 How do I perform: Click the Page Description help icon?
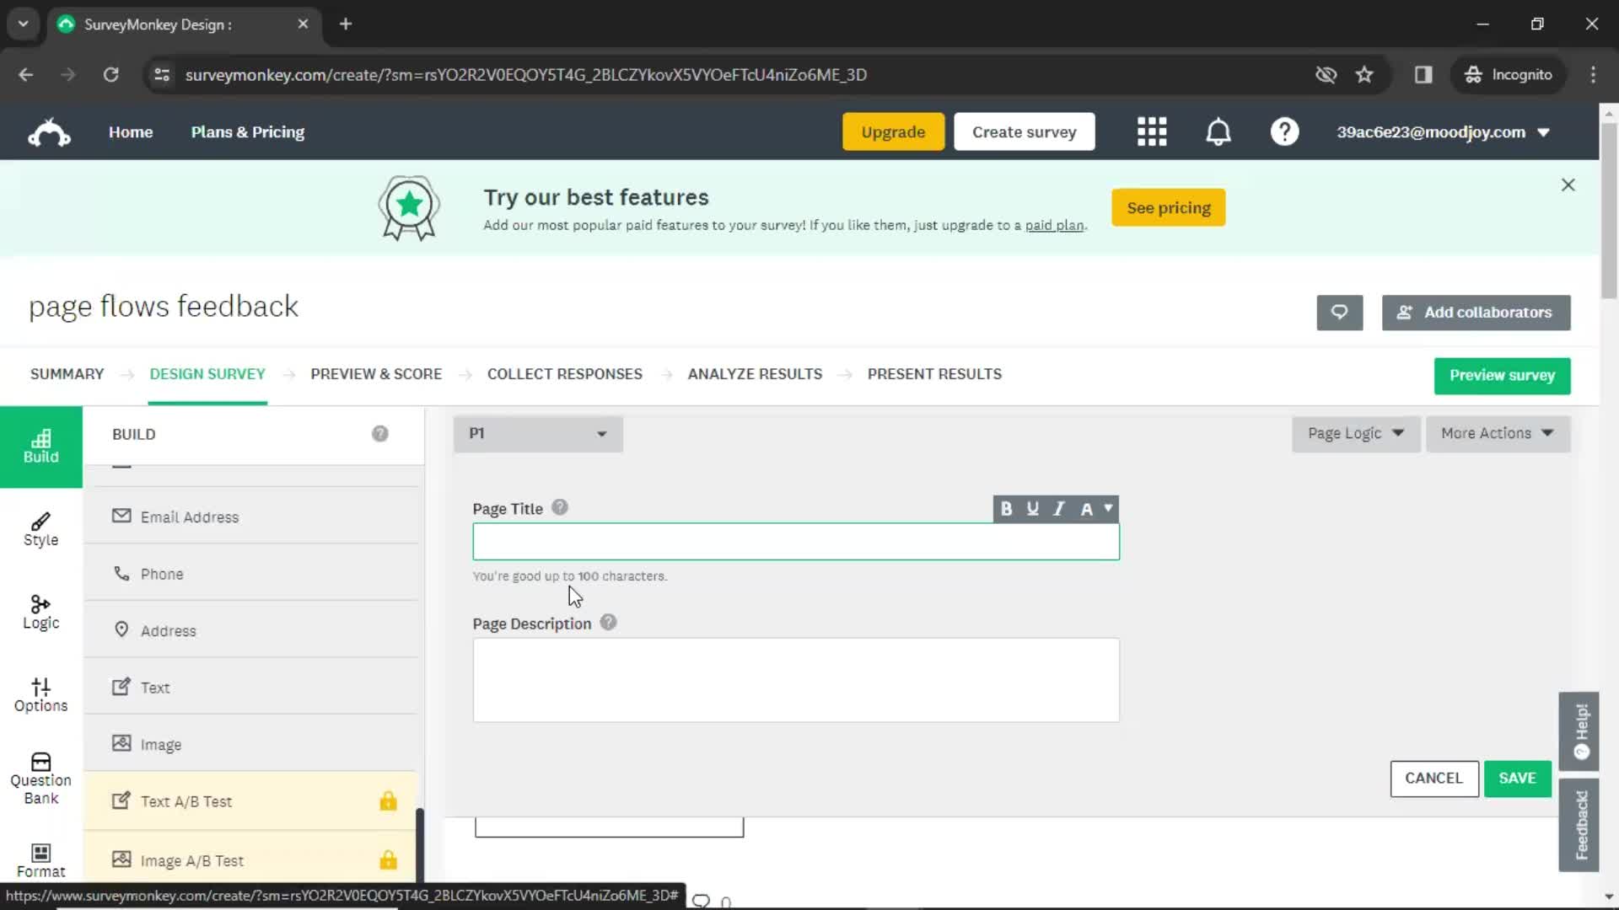608,623
